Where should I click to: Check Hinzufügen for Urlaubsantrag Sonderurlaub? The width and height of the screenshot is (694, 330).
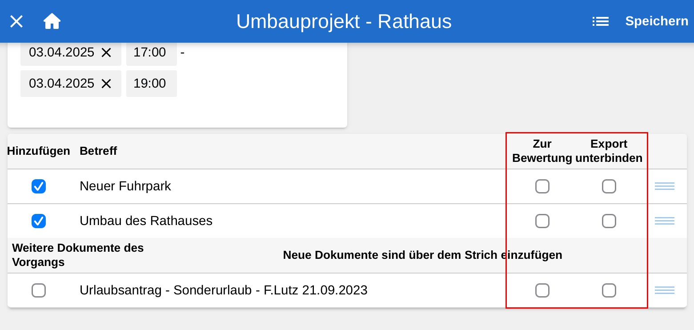point(39,290)
